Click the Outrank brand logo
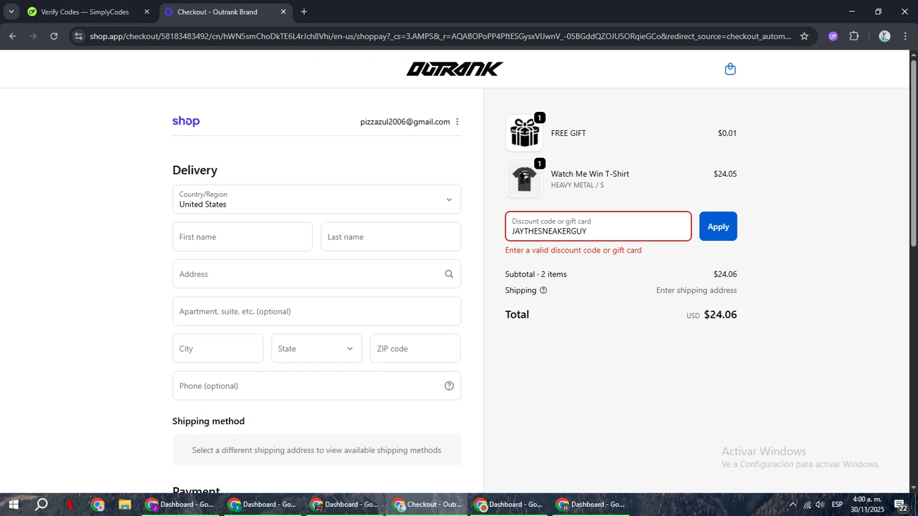 point(455,69)
